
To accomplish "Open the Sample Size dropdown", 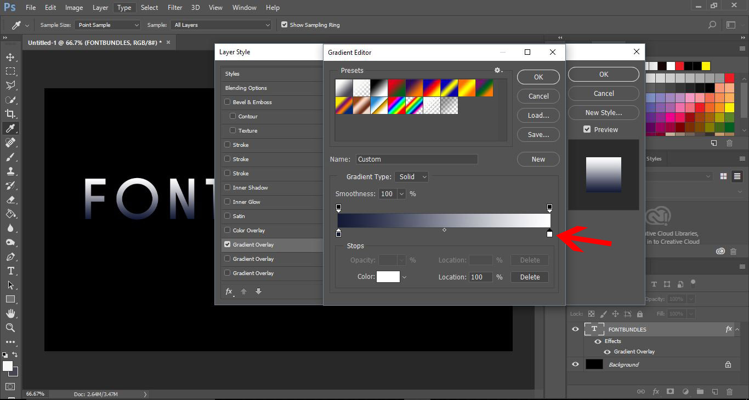I will [109, 25].
